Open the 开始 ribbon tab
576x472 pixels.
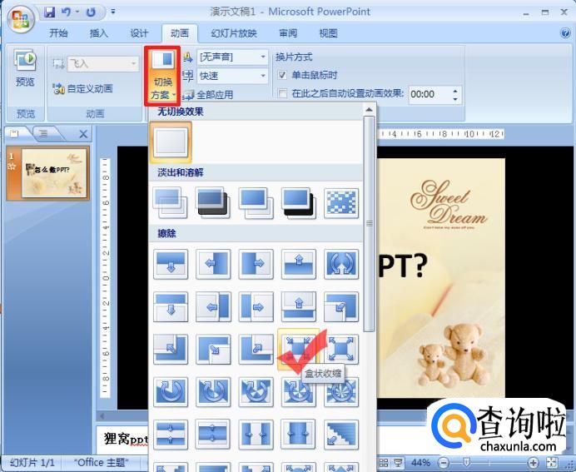58,33
